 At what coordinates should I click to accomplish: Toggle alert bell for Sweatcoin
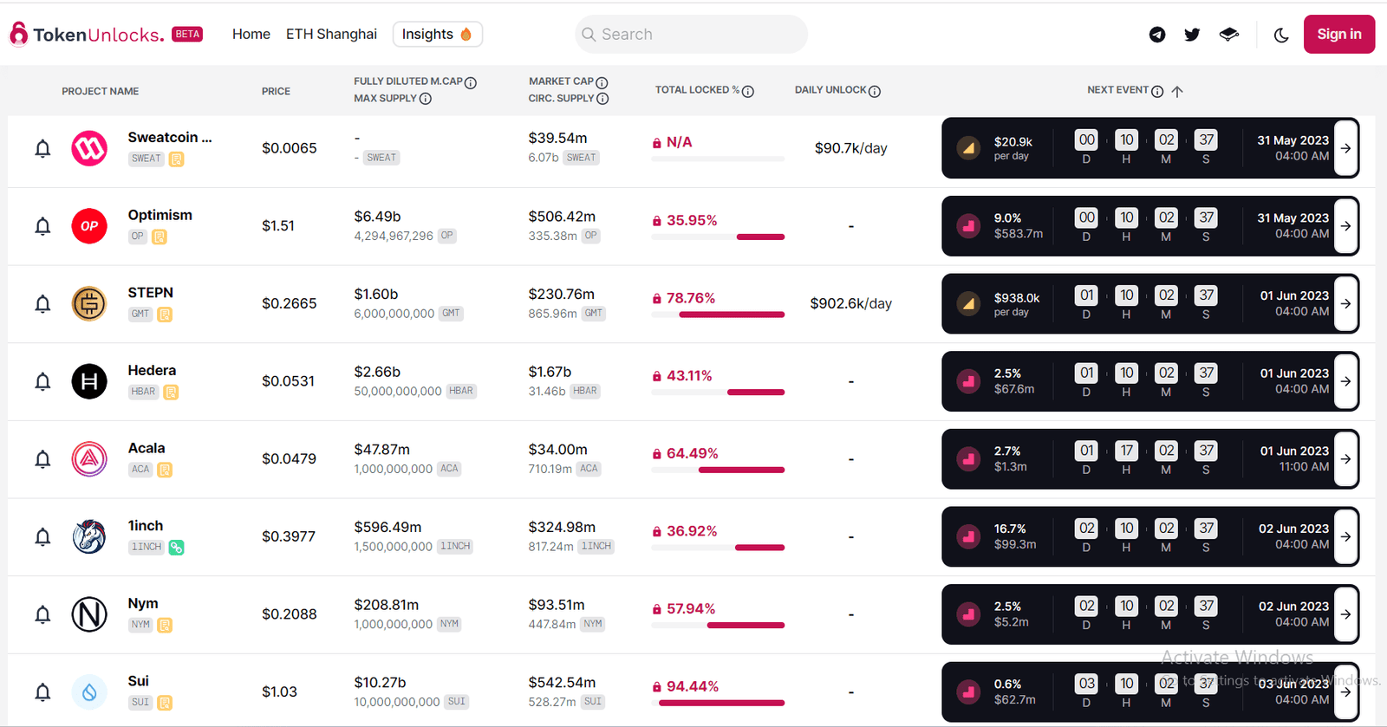click(x=42, y=149)
